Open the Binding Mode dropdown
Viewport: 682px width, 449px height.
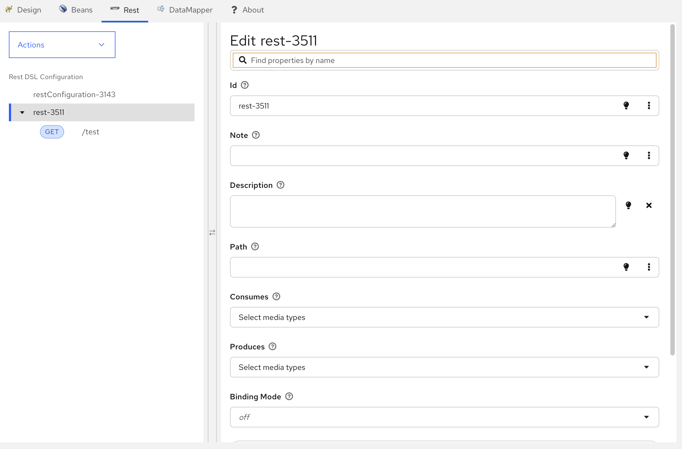coord(444,417)
